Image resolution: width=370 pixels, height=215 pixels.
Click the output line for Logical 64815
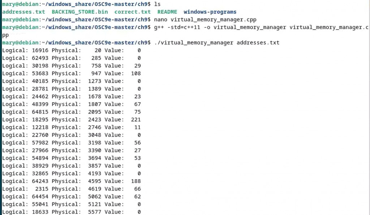[72, 112]
